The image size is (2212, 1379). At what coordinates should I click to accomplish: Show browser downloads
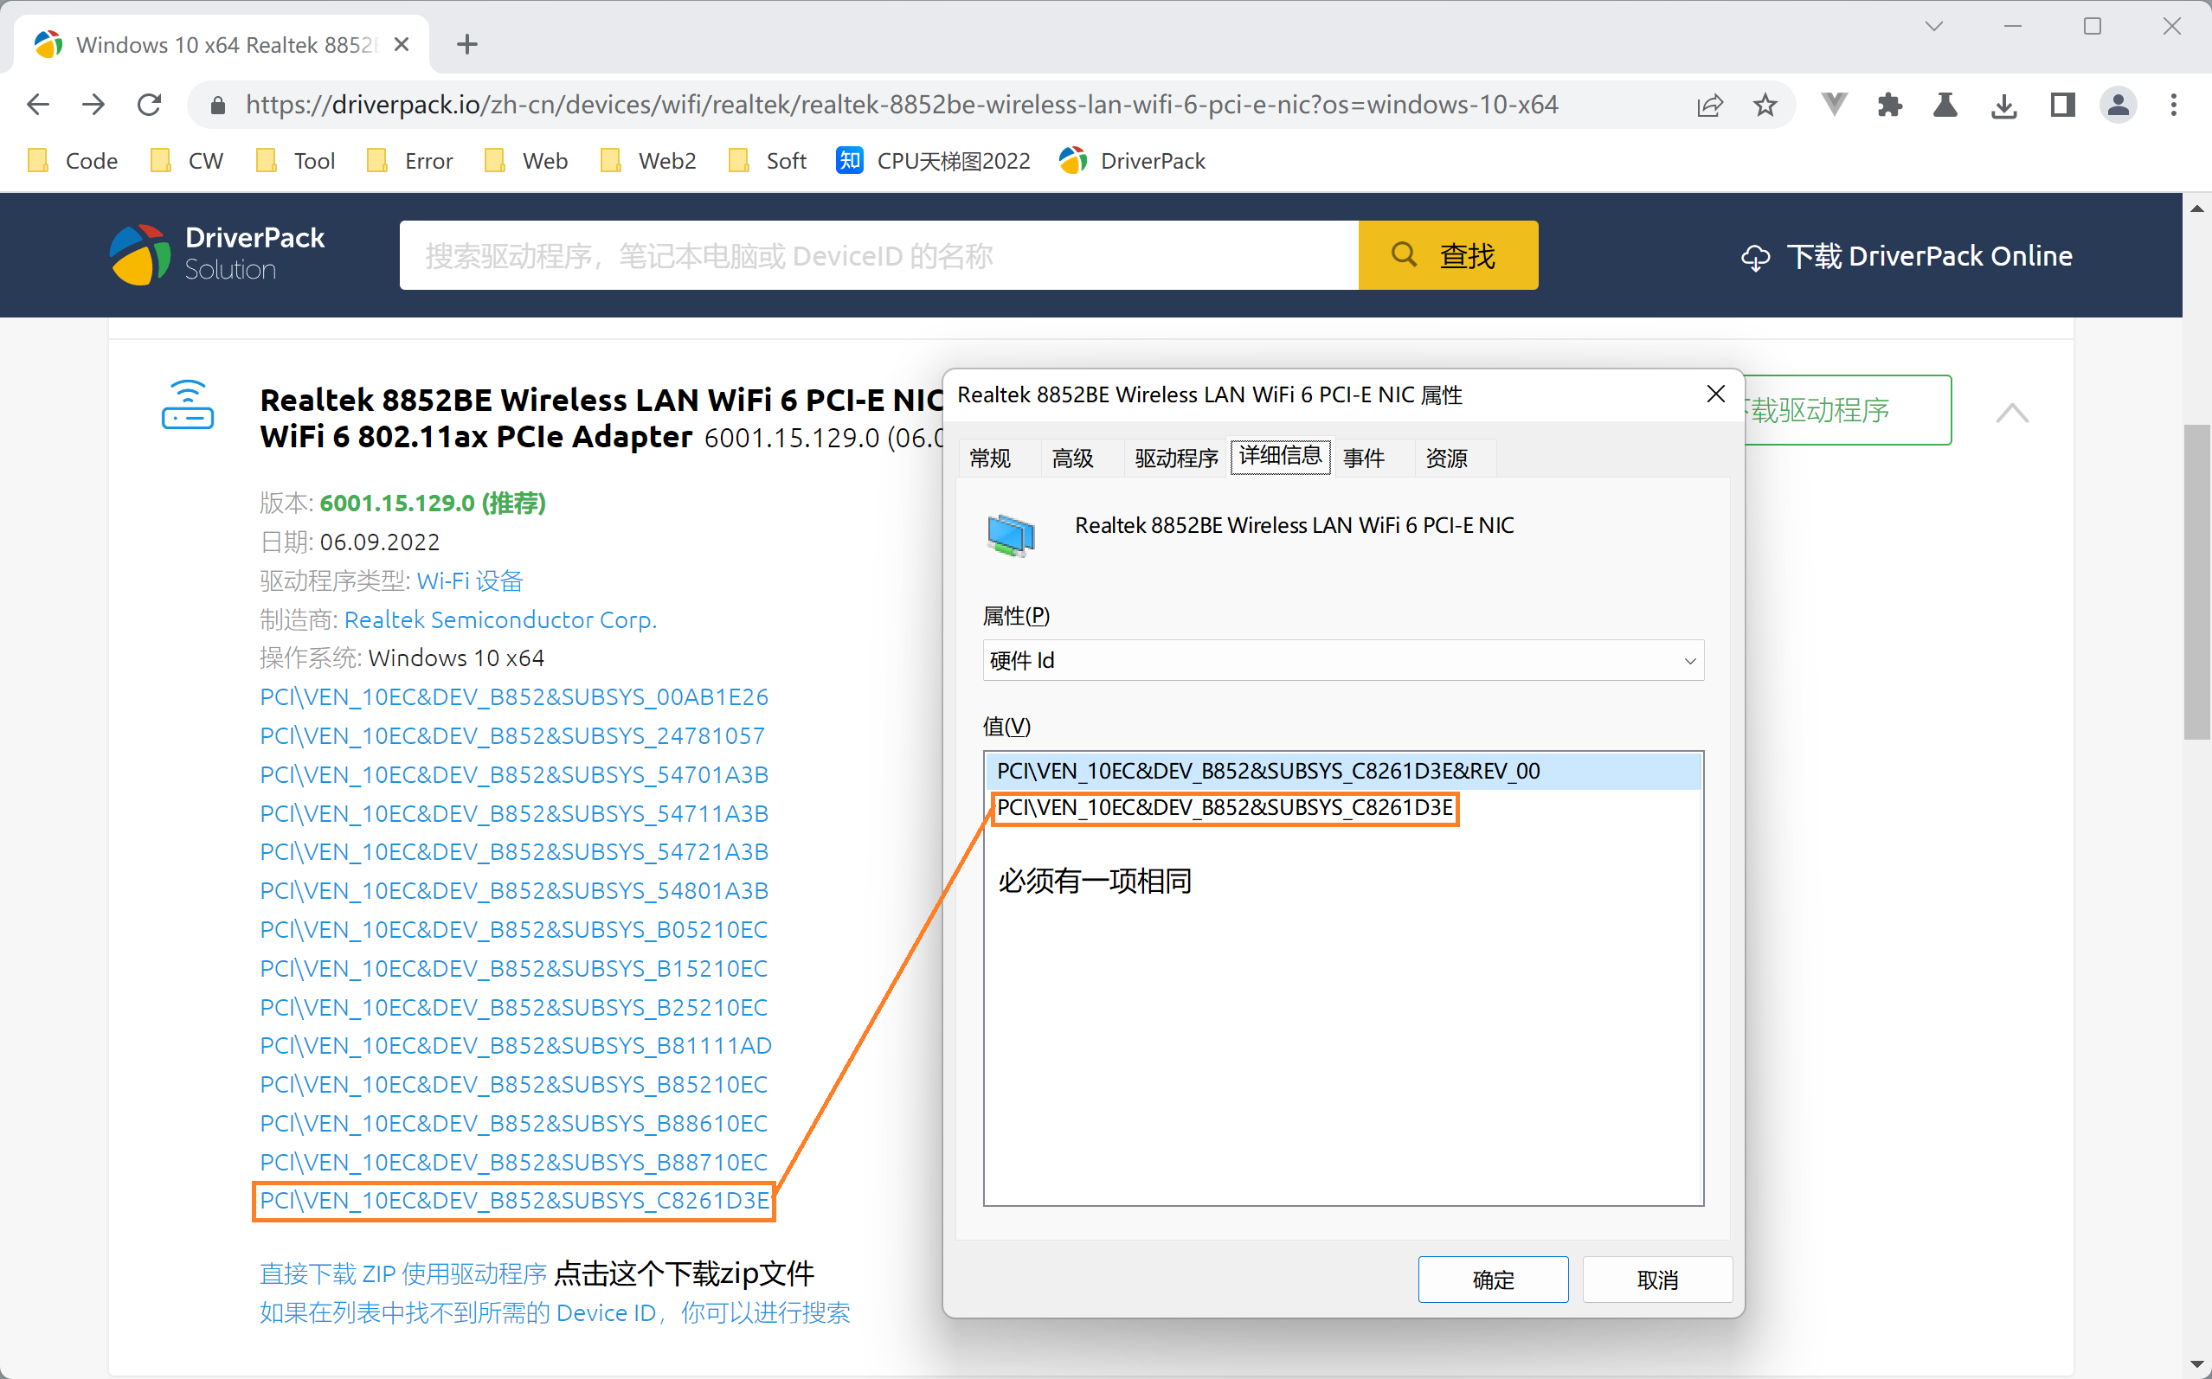pos(2003,105)
